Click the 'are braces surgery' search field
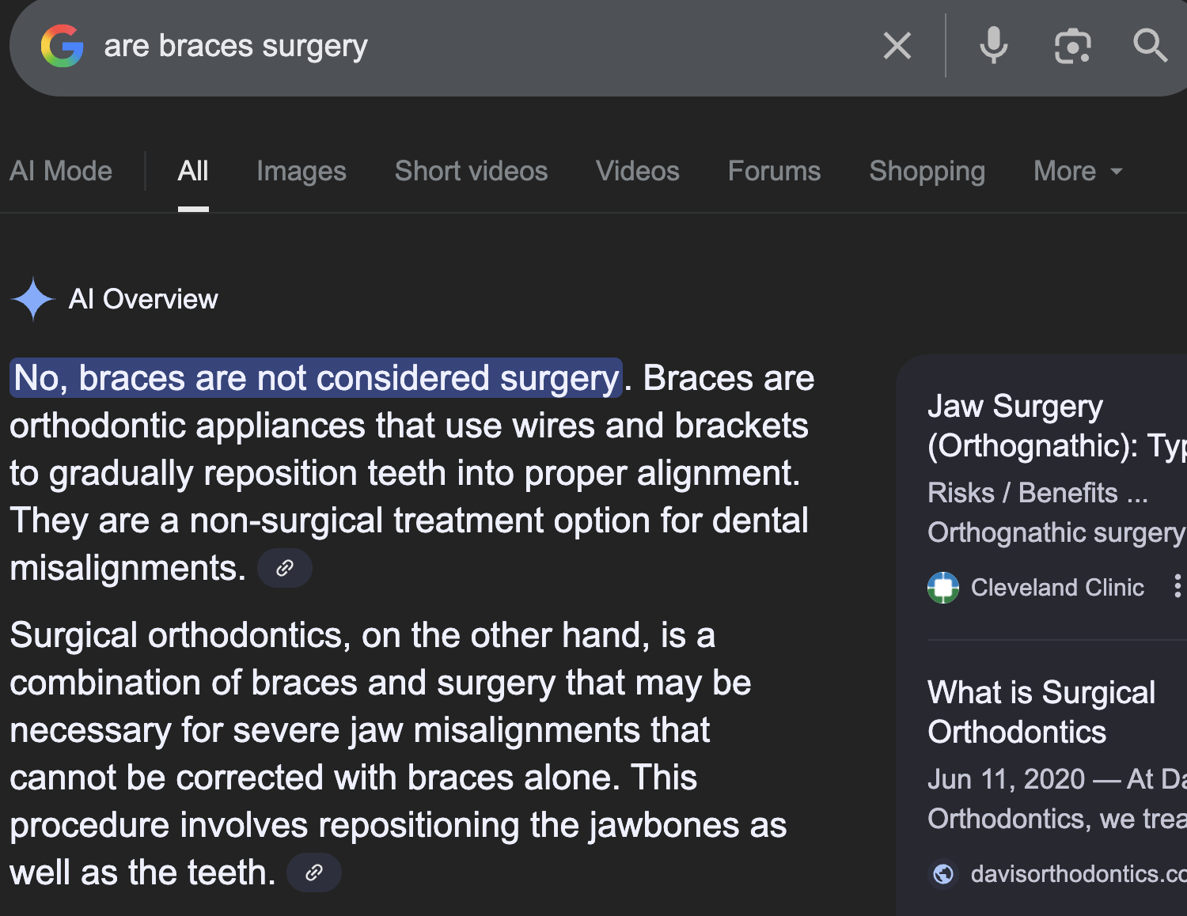The image size is (1187, 916). [475, 46]
